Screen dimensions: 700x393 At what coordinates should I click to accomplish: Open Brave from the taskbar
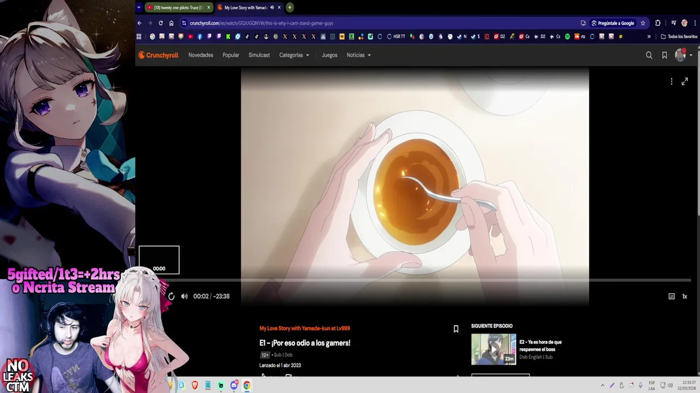point(195,385)
